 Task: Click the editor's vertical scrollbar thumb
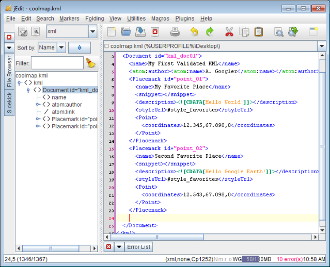coord(322,146)
